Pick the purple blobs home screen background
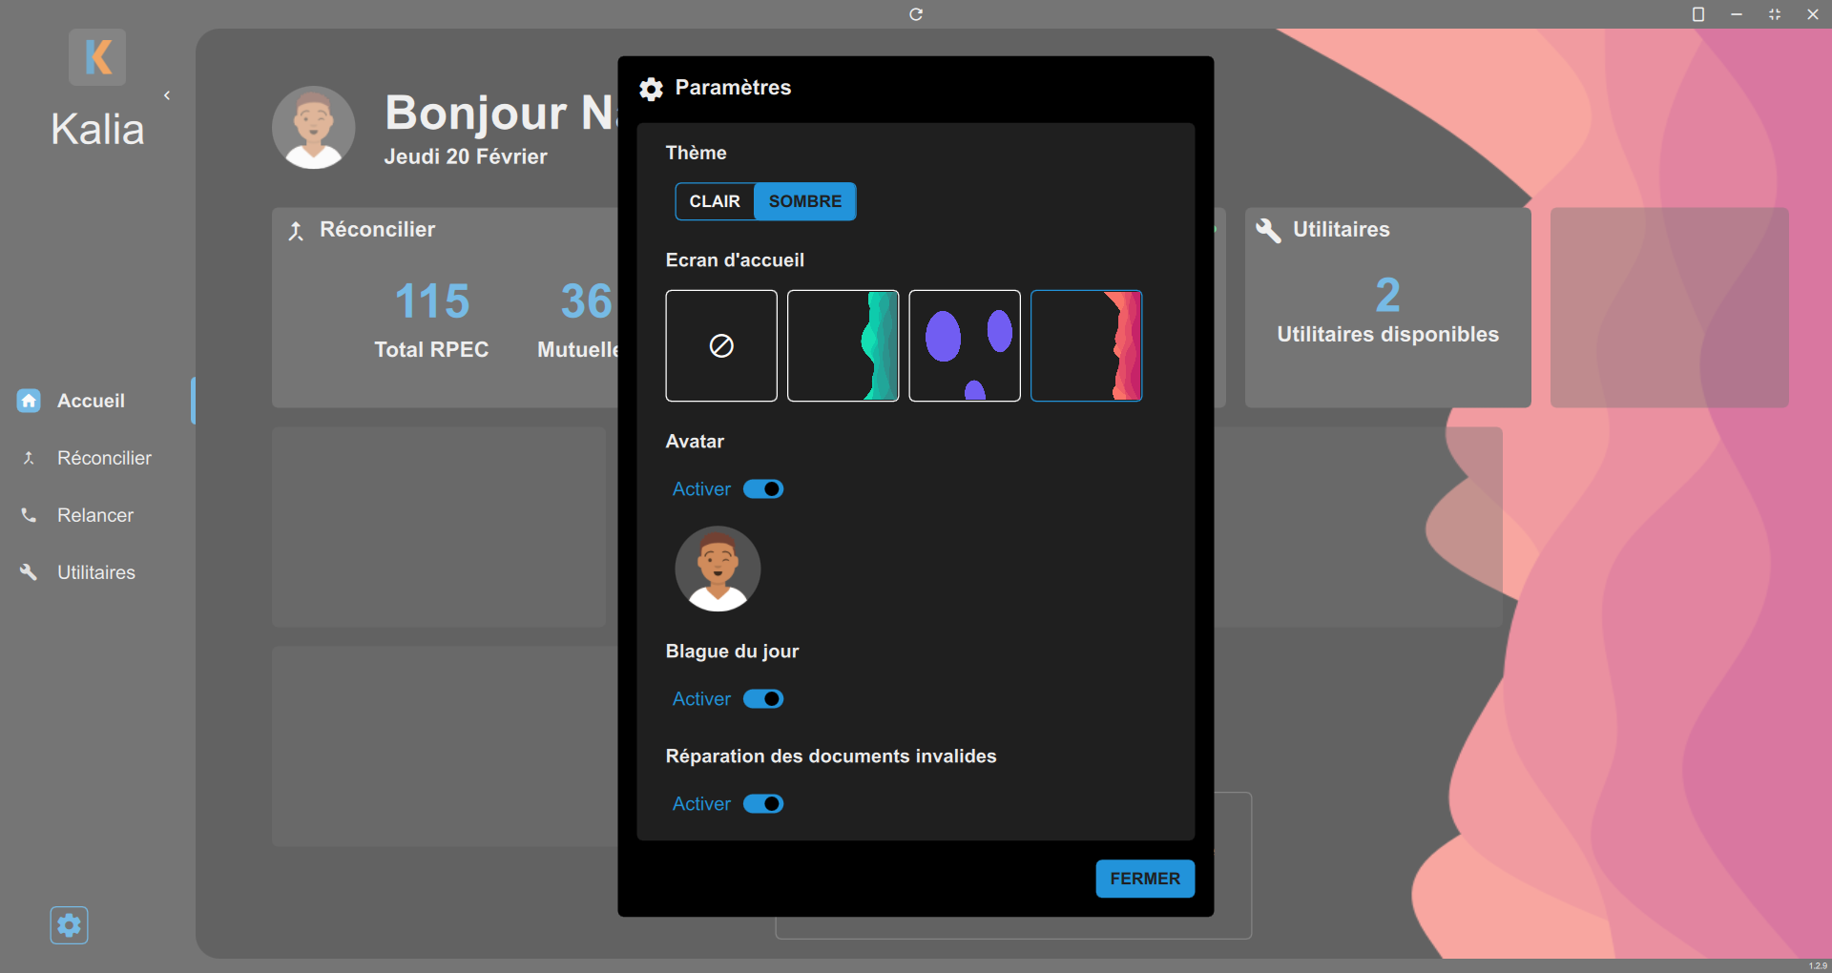This screenshot has width=1832, height=973. [x=965, y=346]
